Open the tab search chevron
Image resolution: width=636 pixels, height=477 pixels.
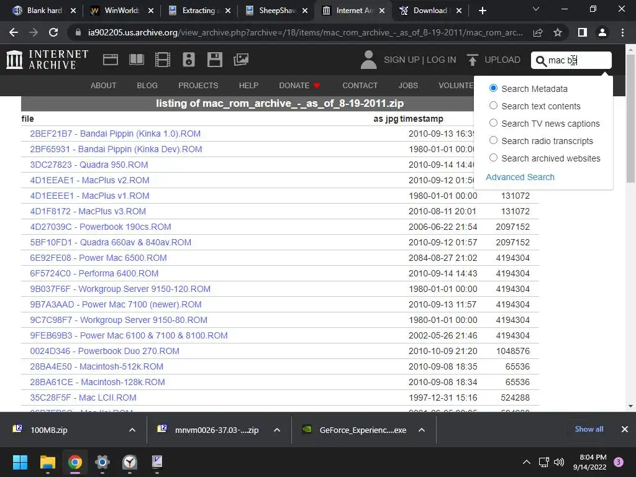536,9
